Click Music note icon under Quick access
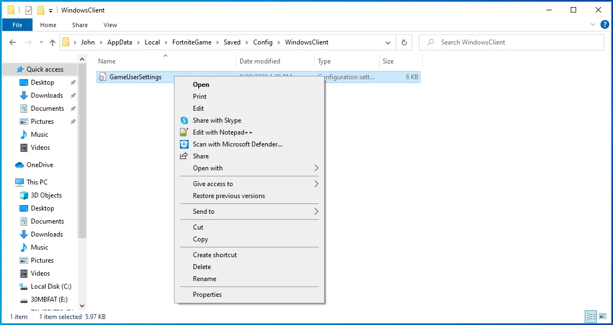This screenshot has height=325, width=613. coord(24,135)
